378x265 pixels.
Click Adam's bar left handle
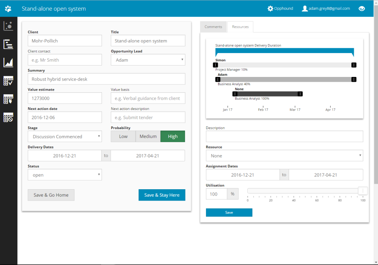(218, 79)
